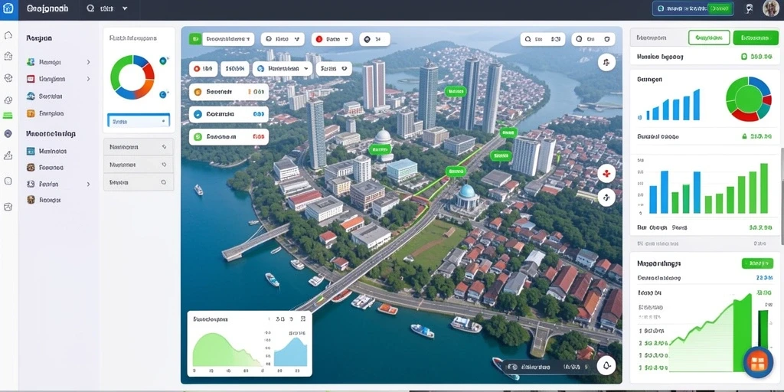Select the green-outlined tab in right panel

[x=709, y=38]
